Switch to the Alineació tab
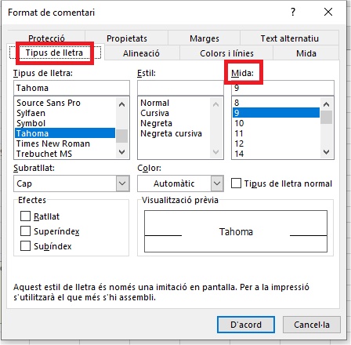Image resolution: width=351 pixels, height=345 pixels. 141,53
